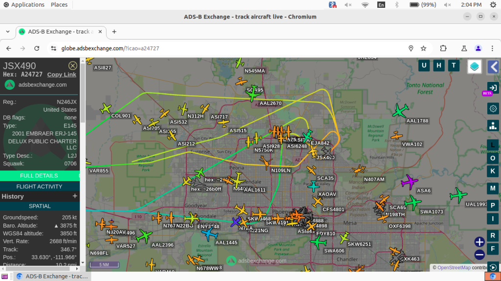Click the adsbexchange.com logo in sidebar
The width and height of the screenshot is (501, 281).
[x=10, y=85]
